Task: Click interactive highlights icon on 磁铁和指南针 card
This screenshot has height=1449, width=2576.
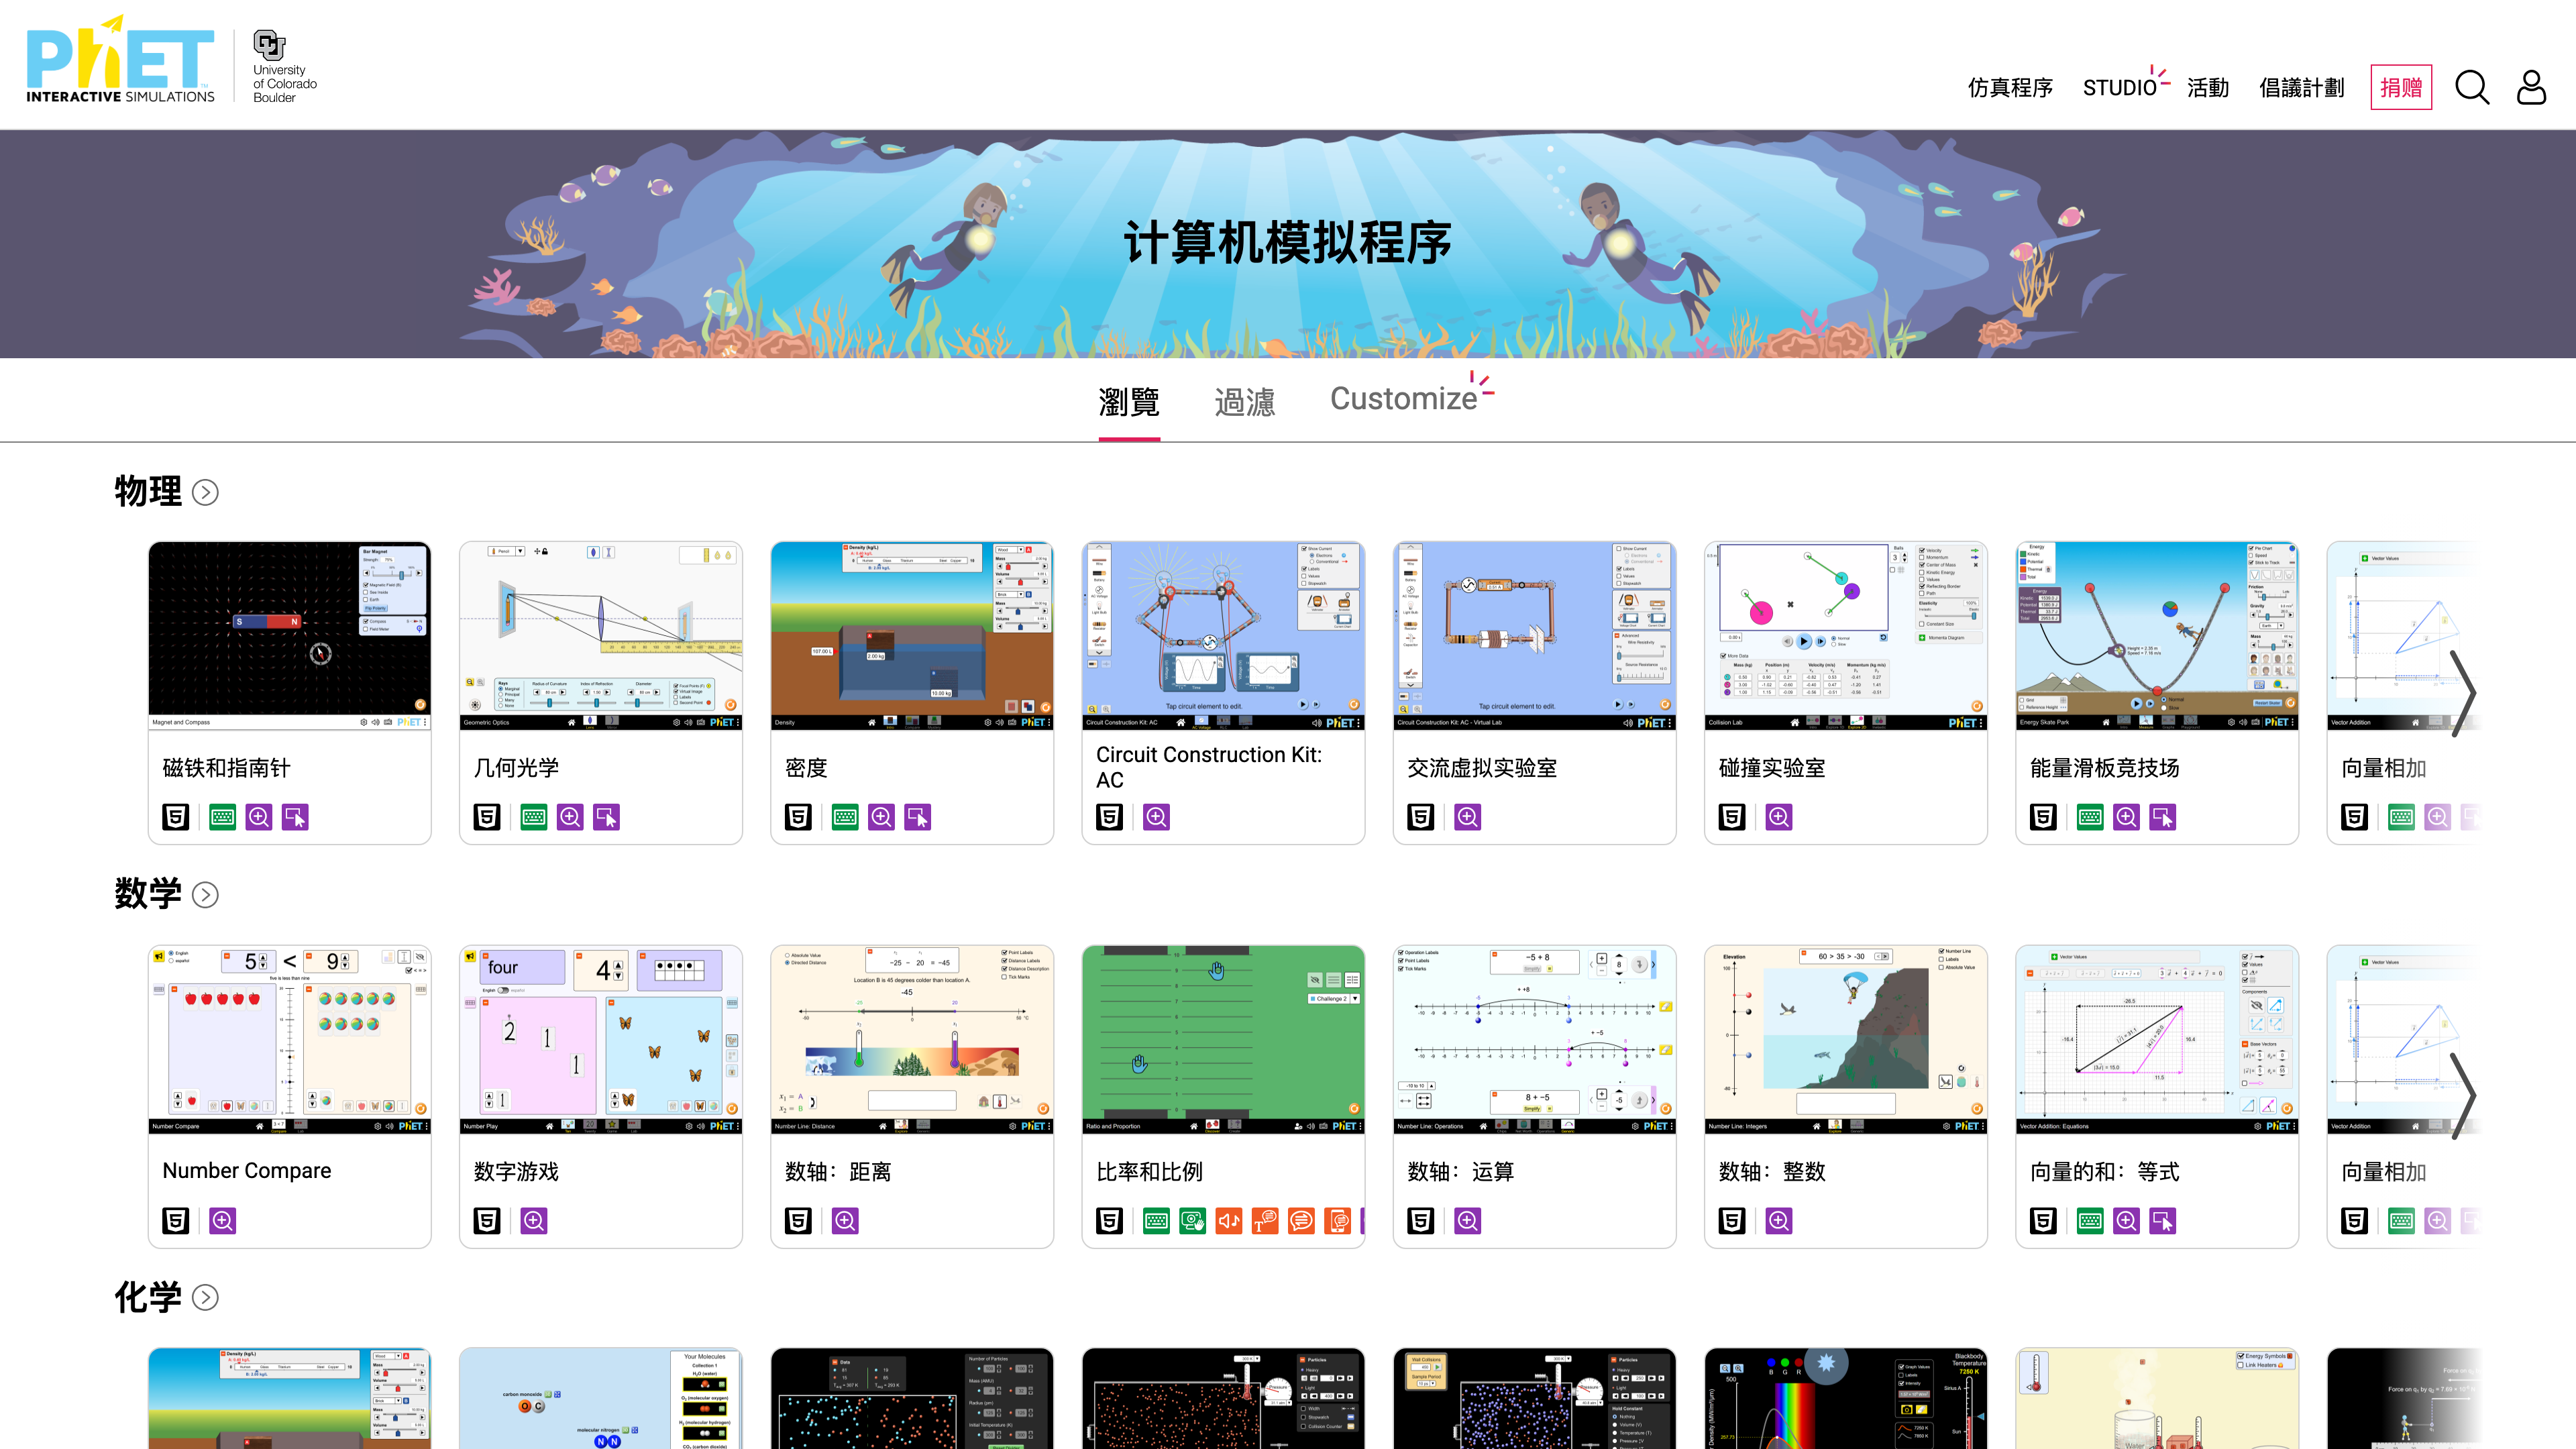Action: click(295, 817)
